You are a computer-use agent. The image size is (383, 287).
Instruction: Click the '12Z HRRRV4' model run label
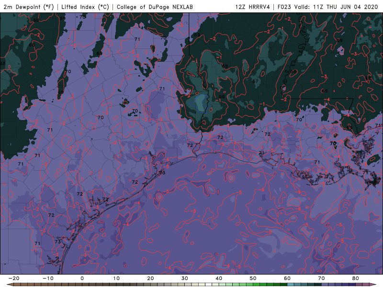pyautogui.click(x=253, y=7)
